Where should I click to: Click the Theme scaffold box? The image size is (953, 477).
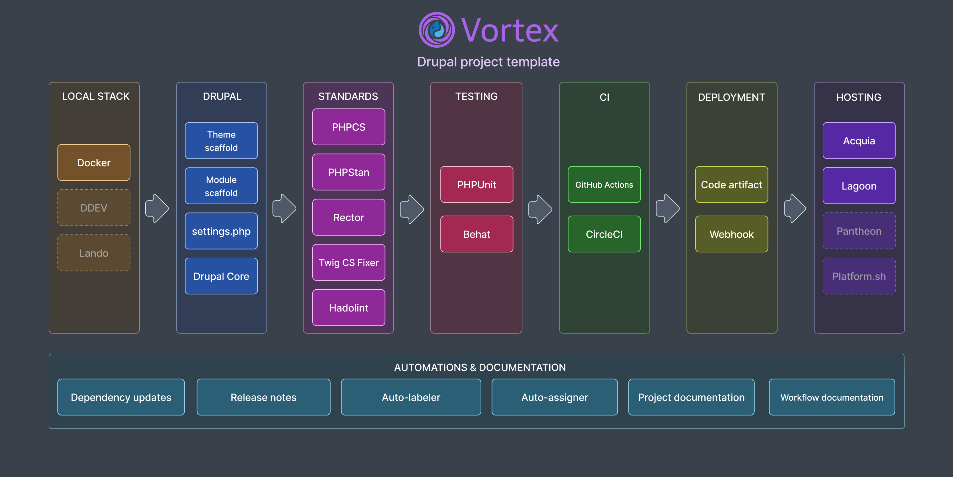pos(221,141)
